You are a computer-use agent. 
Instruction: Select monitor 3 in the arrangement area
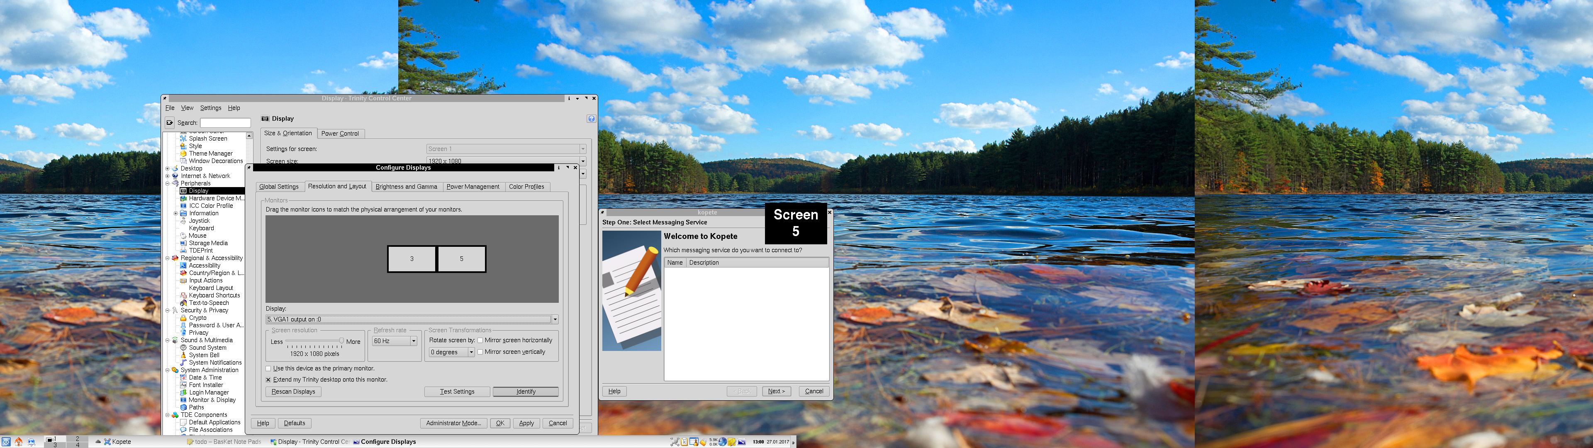(x=412, y=259)
